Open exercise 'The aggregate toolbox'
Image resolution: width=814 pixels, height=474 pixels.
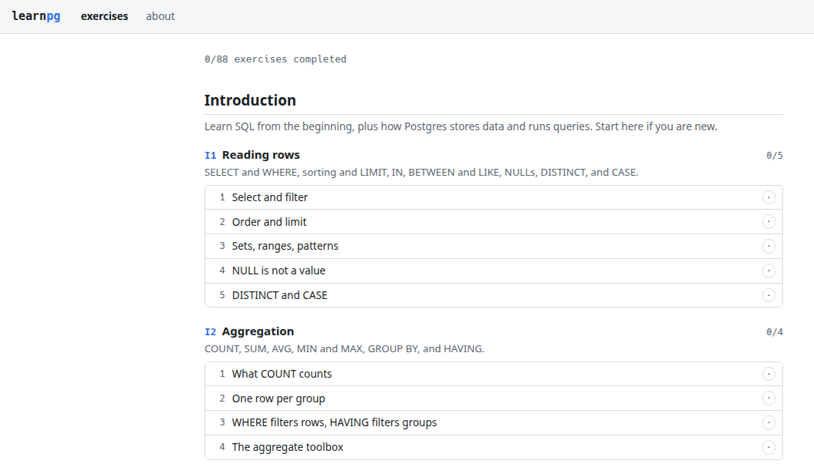click(x=494, y=447)
